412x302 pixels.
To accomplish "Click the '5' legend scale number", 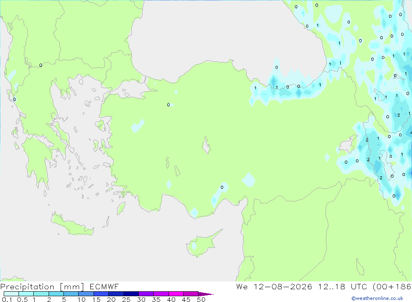I will tap(64, 300).
